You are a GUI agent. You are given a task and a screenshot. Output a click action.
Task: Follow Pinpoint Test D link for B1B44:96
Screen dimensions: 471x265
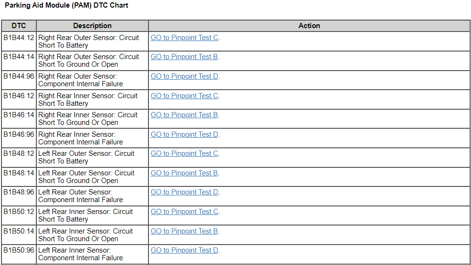click(185, 76)
